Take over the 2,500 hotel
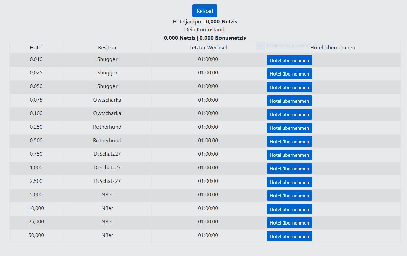407x256 pixels. tap(289, 182)
